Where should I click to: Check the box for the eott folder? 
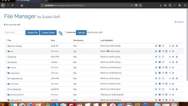(x=6, y=51)
